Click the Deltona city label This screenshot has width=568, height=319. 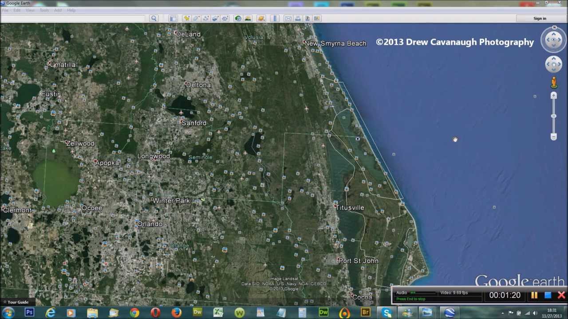(x=198, y=85)
